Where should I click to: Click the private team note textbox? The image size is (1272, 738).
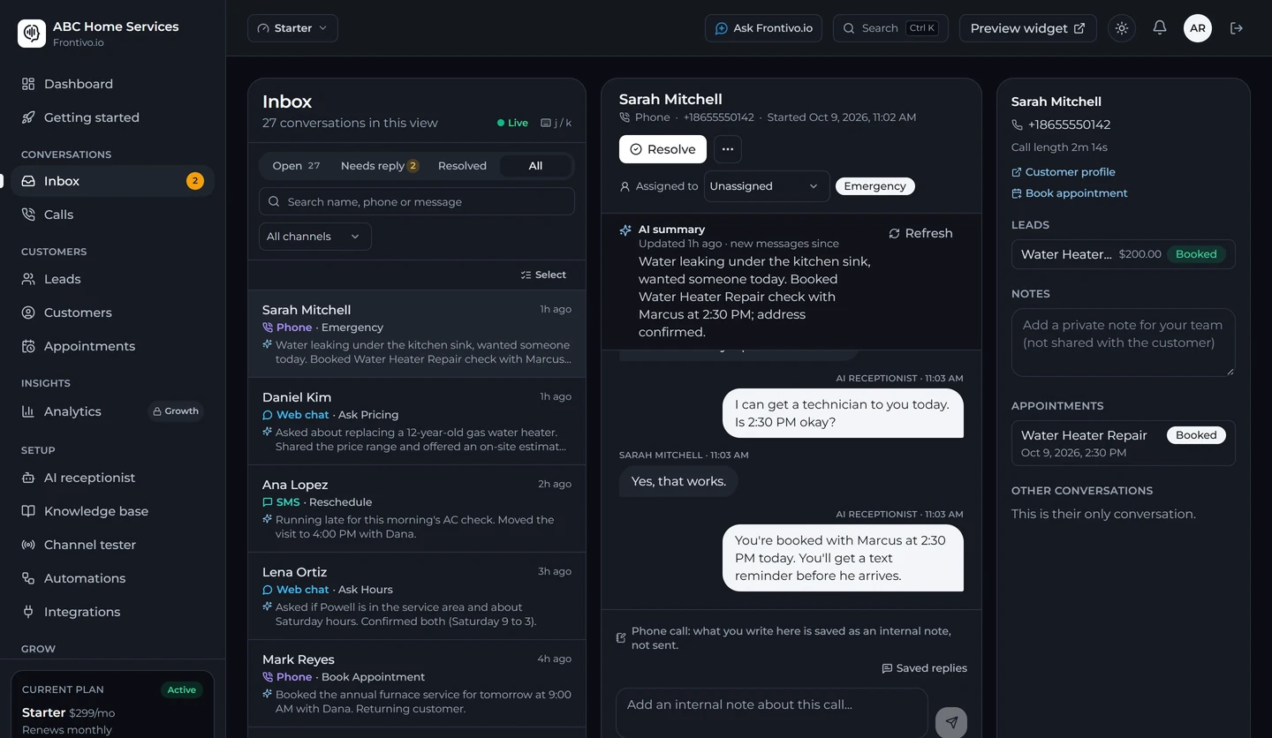click(x=1123, y=343)
